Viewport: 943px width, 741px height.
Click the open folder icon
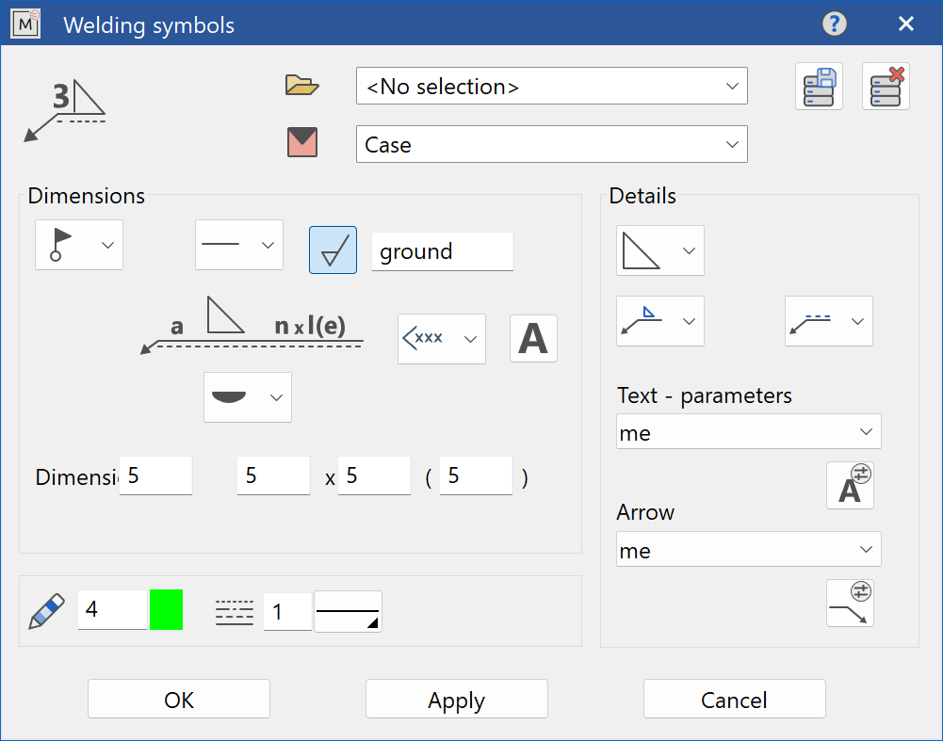click(301, 86)
